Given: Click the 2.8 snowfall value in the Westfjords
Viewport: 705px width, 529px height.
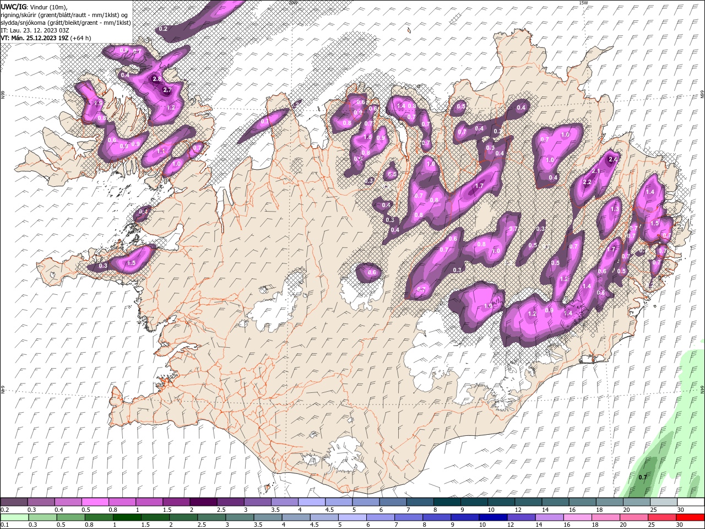Looking at the screenshot, I should click(157, 79).
